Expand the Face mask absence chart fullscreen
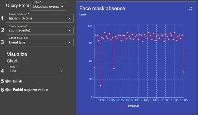 pyautogui.click(x=190, y=9)
